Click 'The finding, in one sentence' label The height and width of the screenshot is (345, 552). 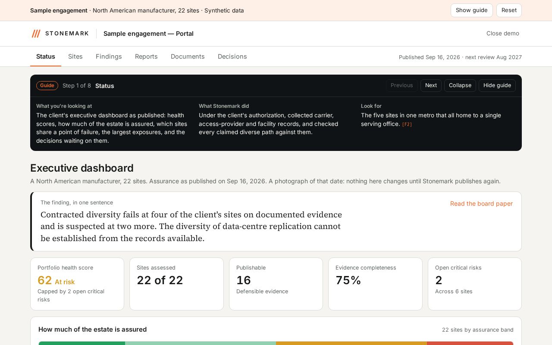click(x=77, y=203)
